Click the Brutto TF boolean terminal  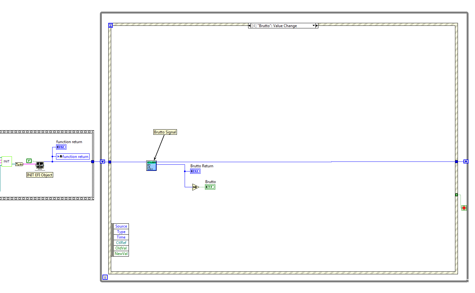click(x=210, y=187)
